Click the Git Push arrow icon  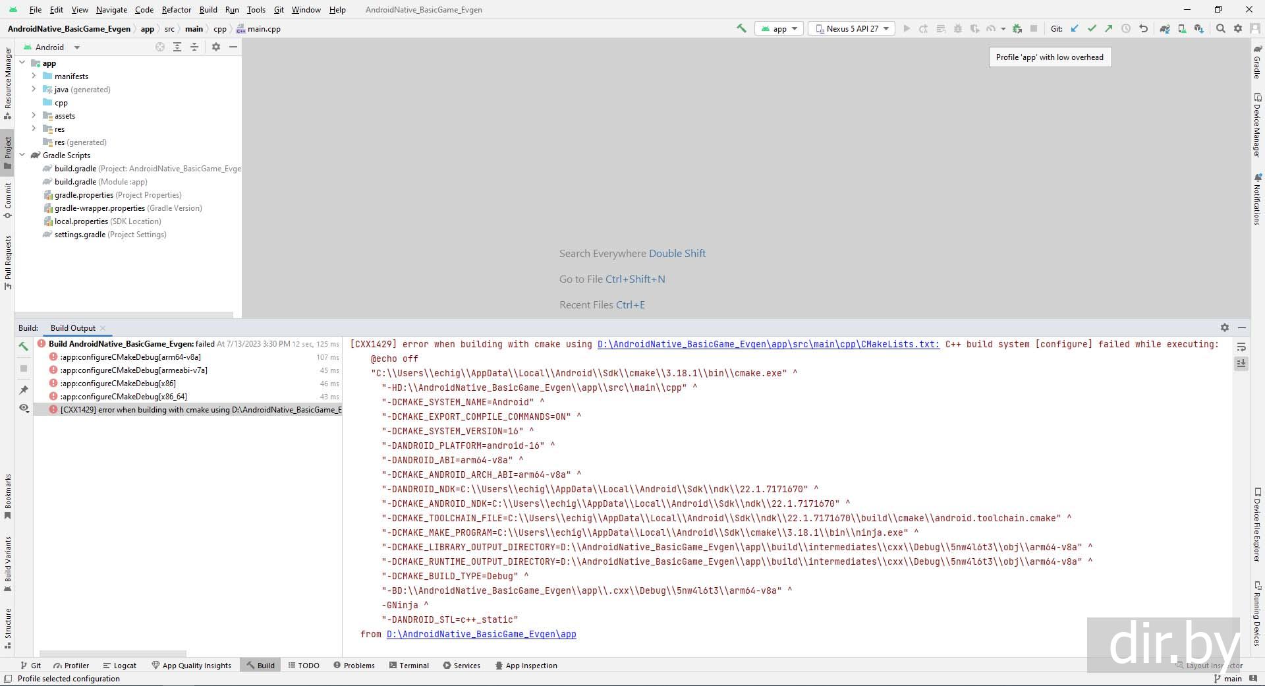pyautogui.click(x=1109, y=28)
